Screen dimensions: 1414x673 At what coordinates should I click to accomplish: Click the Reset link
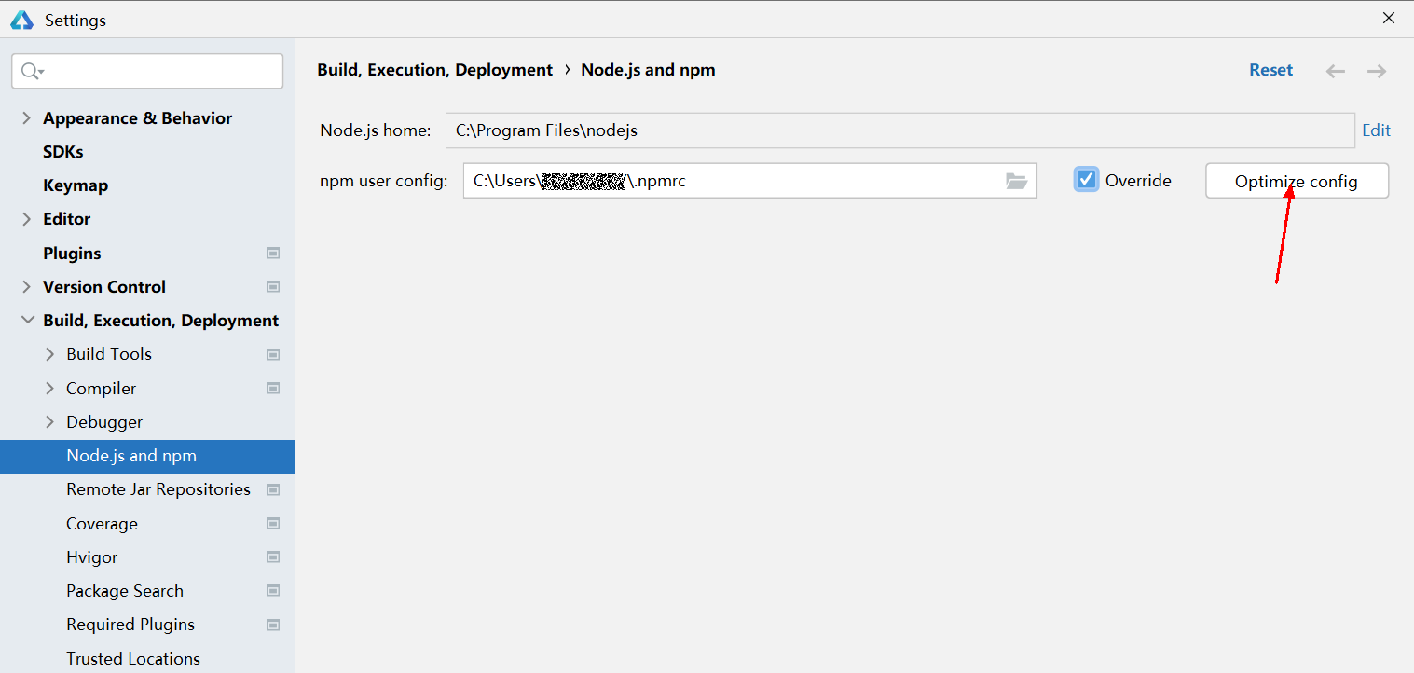(1270, 70)
